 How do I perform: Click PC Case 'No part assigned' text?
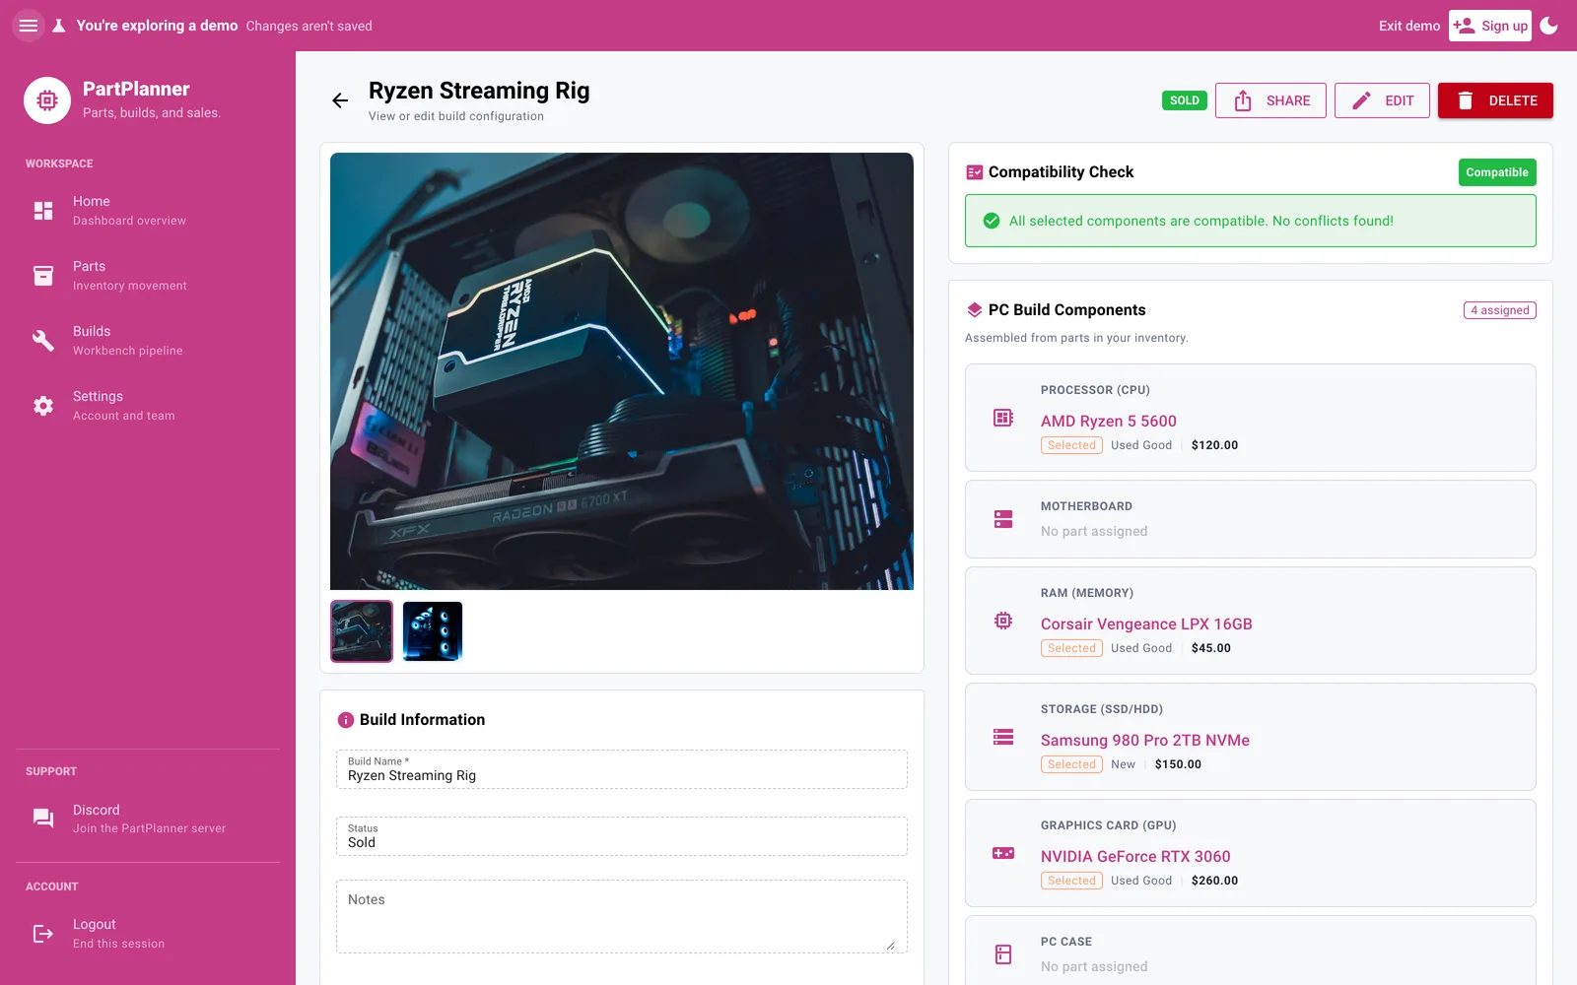[x=1094, y=966]
